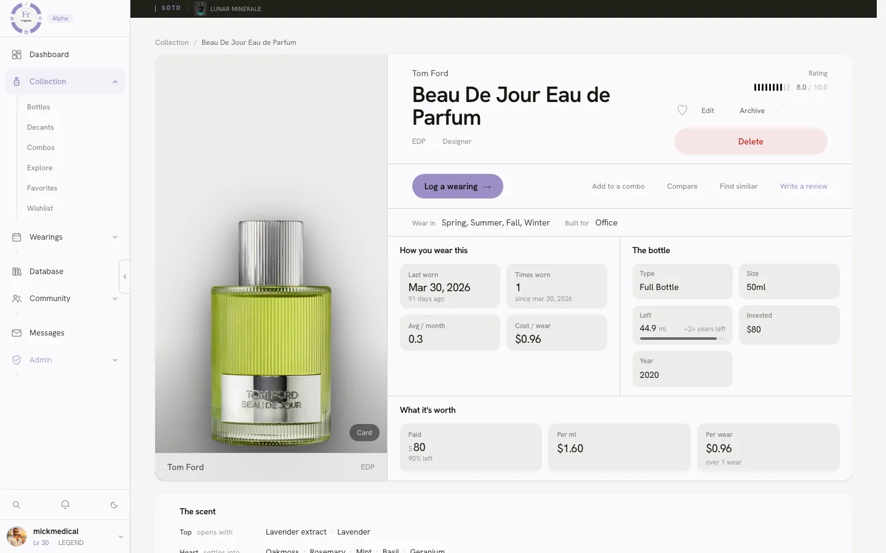Expand the Wearings sidebar section
Screen dimensions: 886x553
point(115,237)
